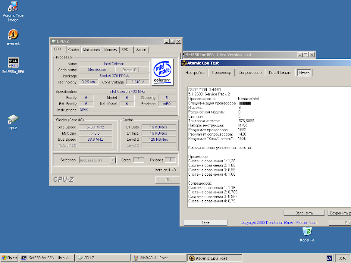Click the Core Voltage value 2.240 V
This screenshot has height=263, width=351.
click(138, 82)
